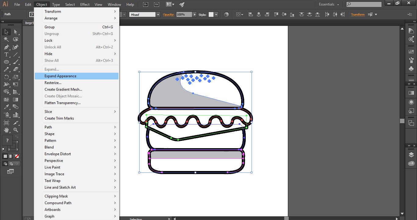This screenshot has height=220, width=417.
Task: Click the Recolor Artwork wheel icon
Action: [226, 15]
